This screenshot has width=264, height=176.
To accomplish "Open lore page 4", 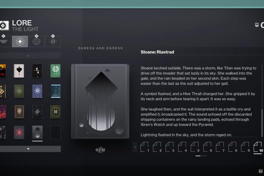I will tap(182, 147).
